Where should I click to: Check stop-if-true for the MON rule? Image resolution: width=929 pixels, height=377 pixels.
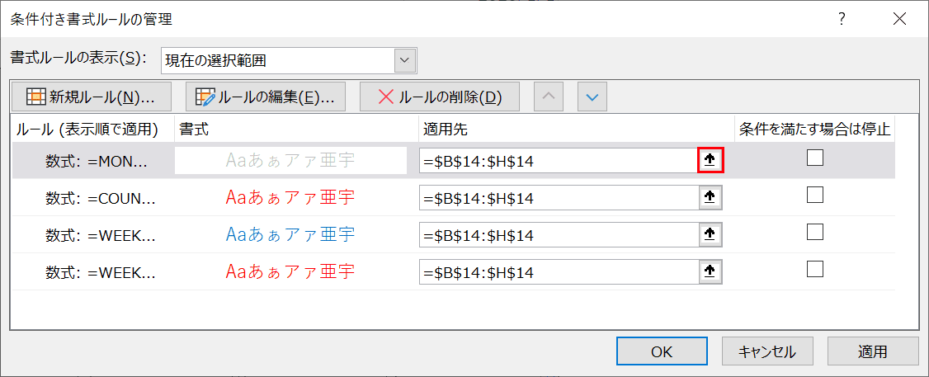pos(815,158)
